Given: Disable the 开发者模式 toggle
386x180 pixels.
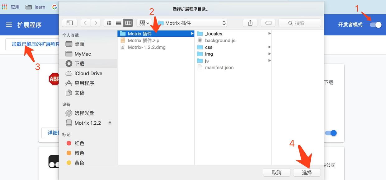Looking at the screenshot, I should (x=376, y=25).
